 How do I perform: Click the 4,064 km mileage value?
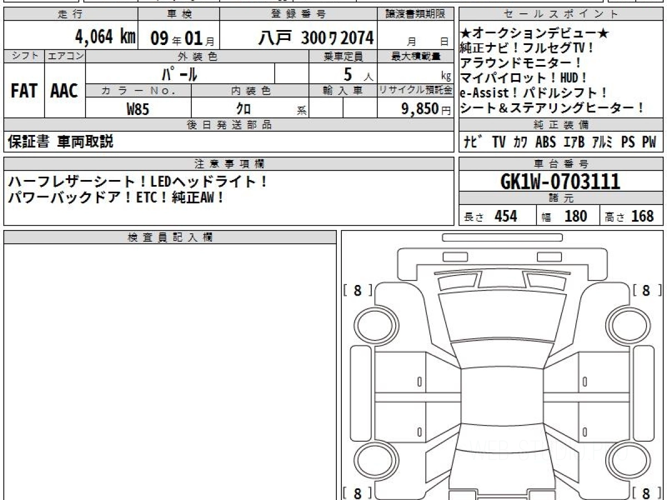[105, 38]
